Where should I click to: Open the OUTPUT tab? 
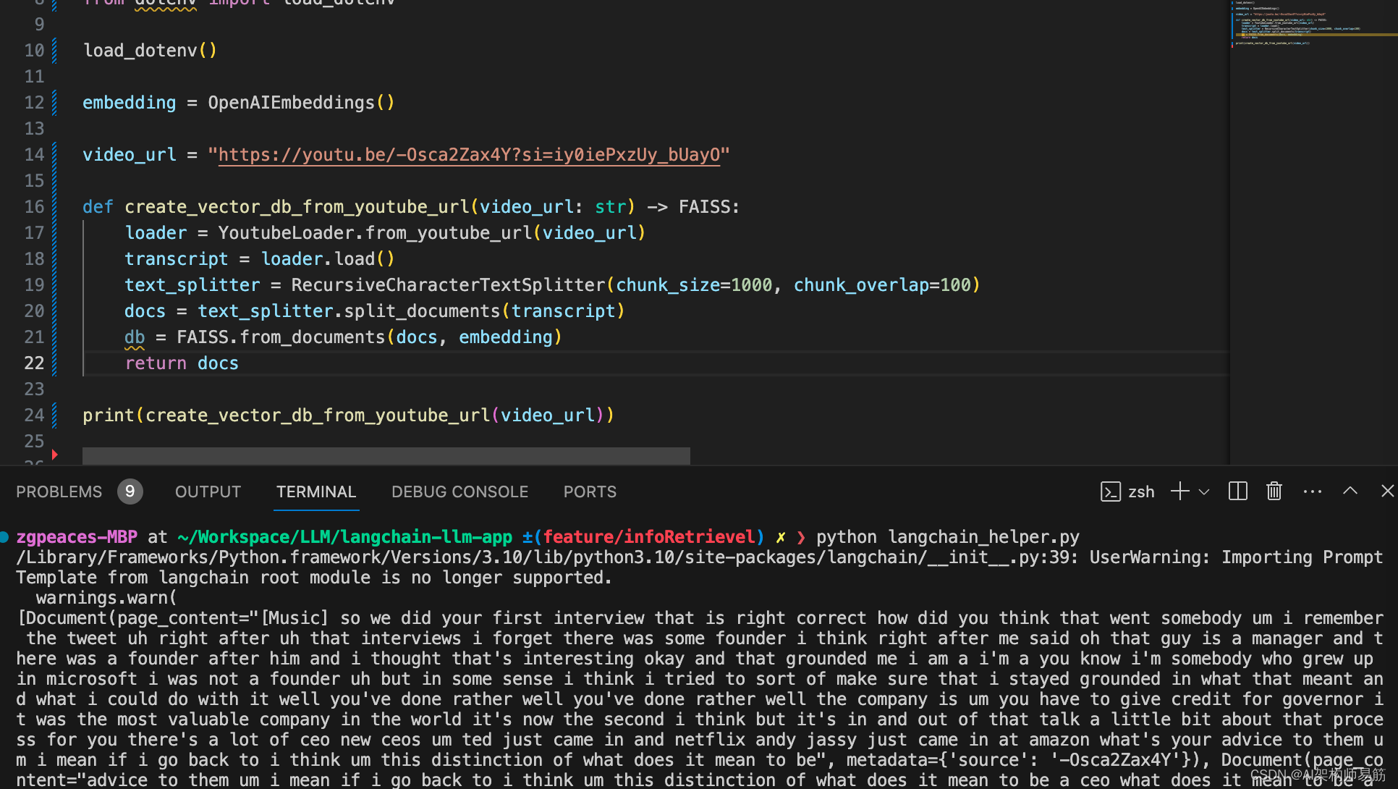point(208,491)
